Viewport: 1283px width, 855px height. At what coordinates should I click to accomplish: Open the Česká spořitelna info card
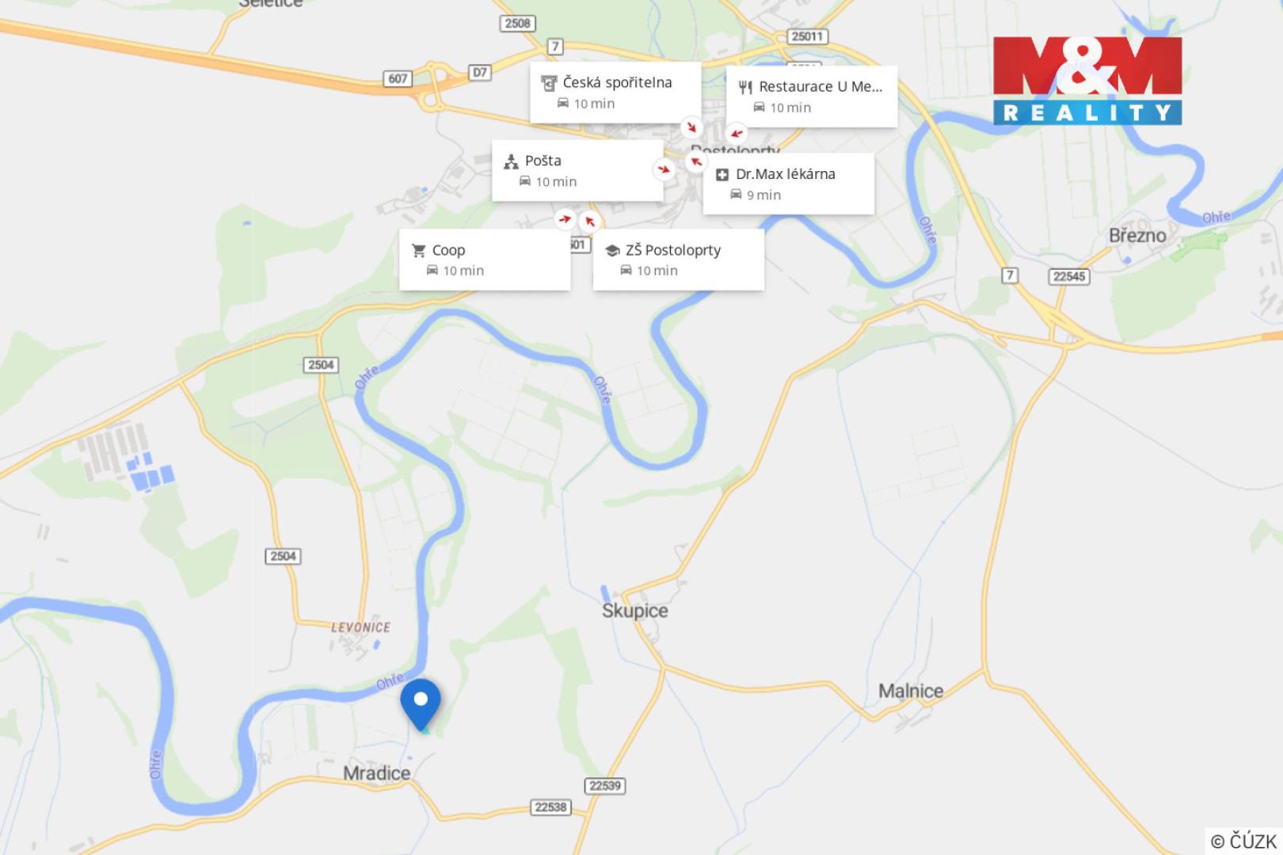pyautogui.click(x=615, y=92)
